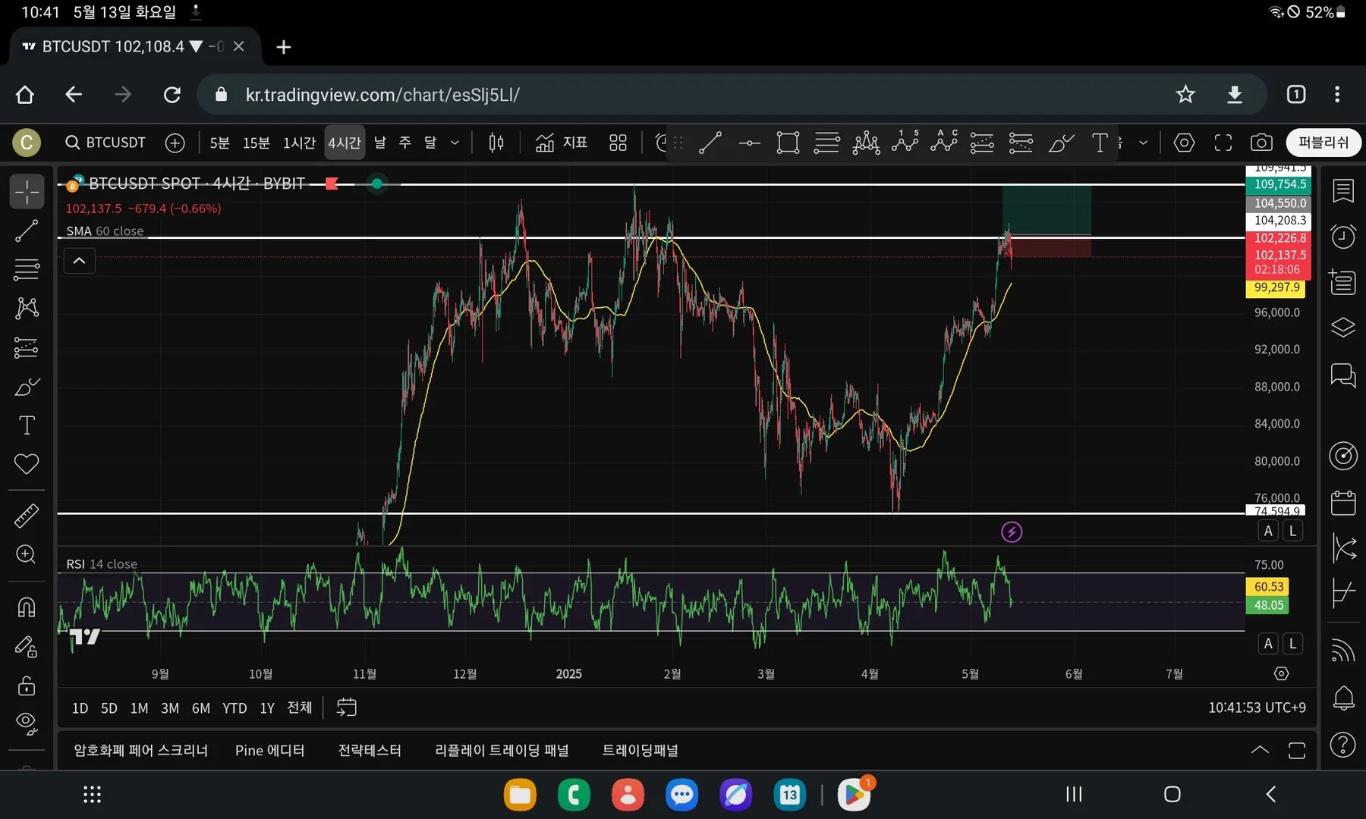Toggle log scale 'L' on price axis
This screenshot has height=819, width=1366.
(x=1292, y=531)
